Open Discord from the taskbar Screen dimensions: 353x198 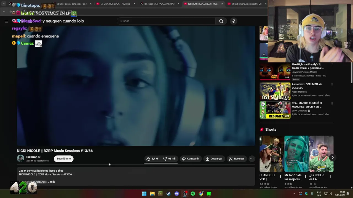click(x=177, y=194)
